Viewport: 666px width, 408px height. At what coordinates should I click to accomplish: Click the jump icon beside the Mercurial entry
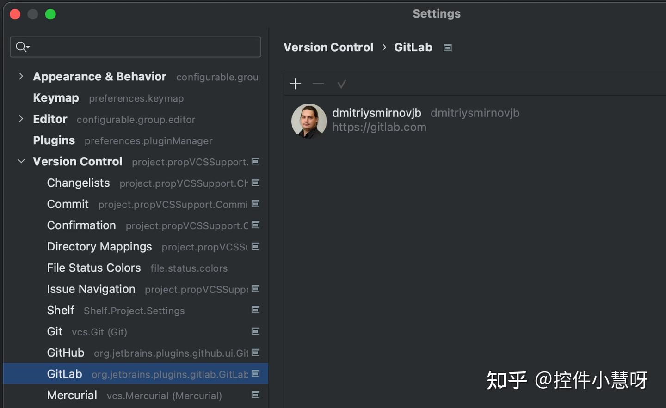click(x=255, y=395)
